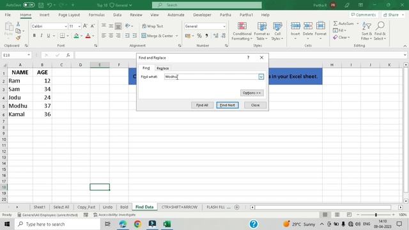Expand the Name Box dropdown
This screenshot has width=409, height=230.
(x=28, y=55)
